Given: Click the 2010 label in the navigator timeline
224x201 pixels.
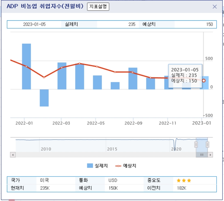Looking at the screenshot, I should tap(46, 149).
